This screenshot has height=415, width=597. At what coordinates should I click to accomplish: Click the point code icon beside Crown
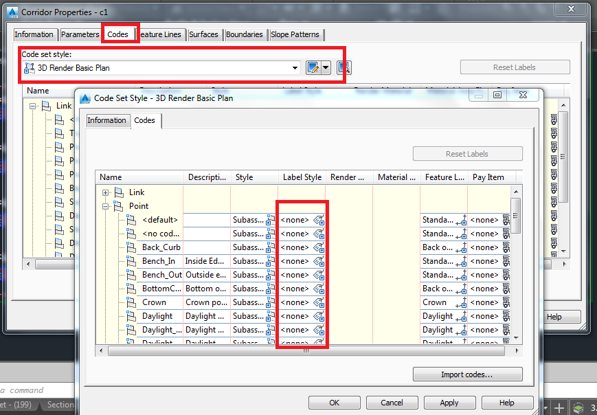[x=131, y=302]
